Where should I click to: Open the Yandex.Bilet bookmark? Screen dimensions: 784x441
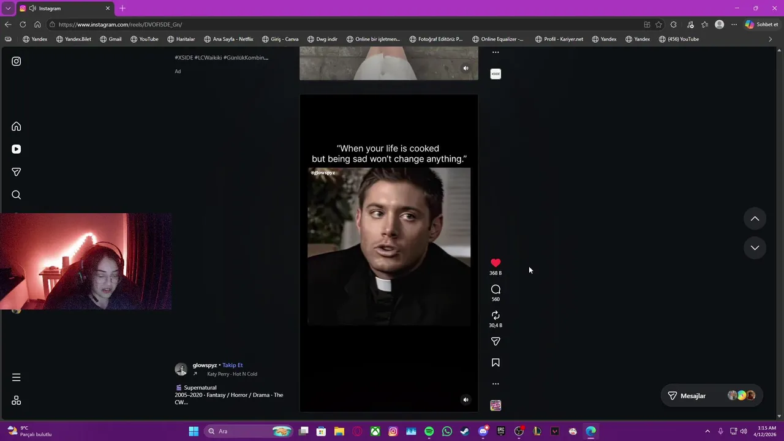click(73, 39)
